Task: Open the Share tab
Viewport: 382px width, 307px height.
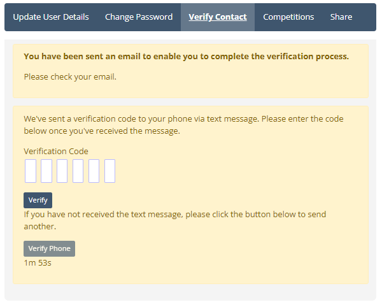Action: 341,17
